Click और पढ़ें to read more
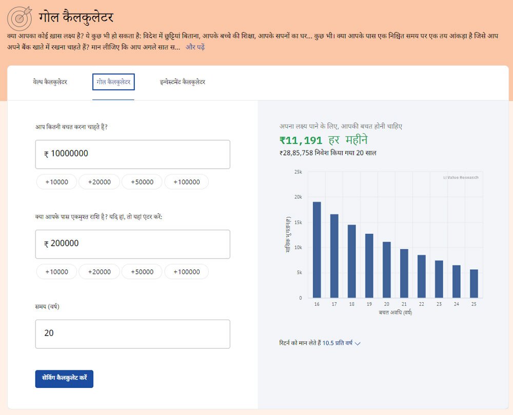The width and height of the screenshot is (513, 415). (195, 47)
